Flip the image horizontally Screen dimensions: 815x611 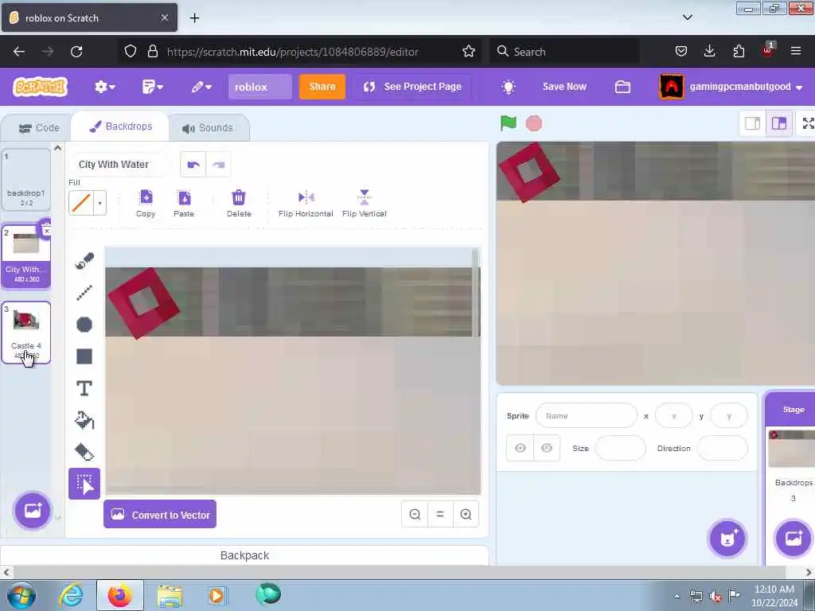click(x=306, y=204)
